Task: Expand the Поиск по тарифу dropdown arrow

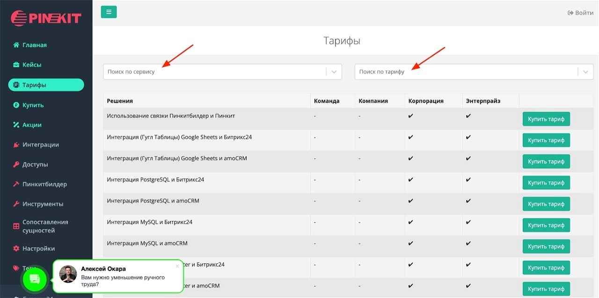Action: (585, 72)
